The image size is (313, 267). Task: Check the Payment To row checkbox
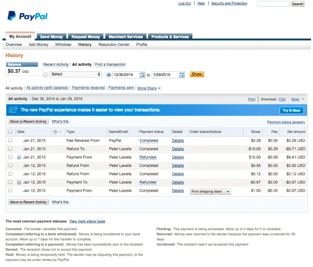[x=10, y=182]
